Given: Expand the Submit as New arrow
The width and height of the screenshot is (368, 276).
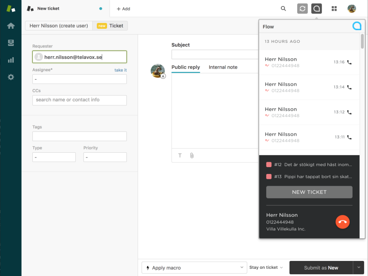Looking at the screenshot, I should 358,267.
